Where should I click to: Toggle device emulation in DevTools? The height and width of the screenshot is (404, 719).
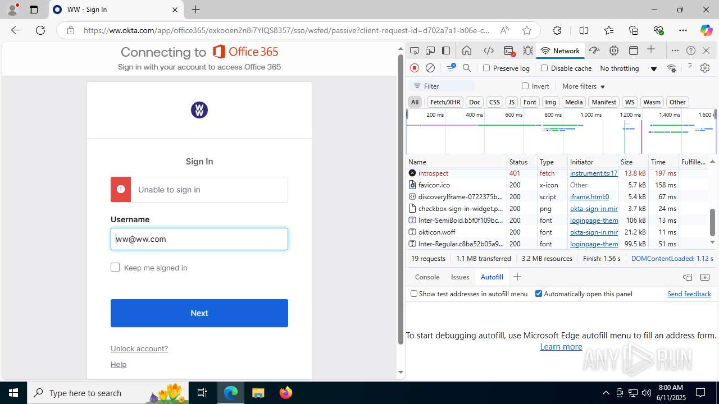[430, 50]
